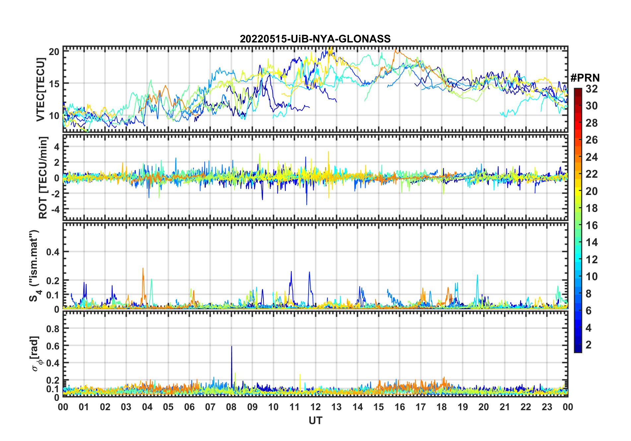Click x-axis hour label 09

[252, 407]
